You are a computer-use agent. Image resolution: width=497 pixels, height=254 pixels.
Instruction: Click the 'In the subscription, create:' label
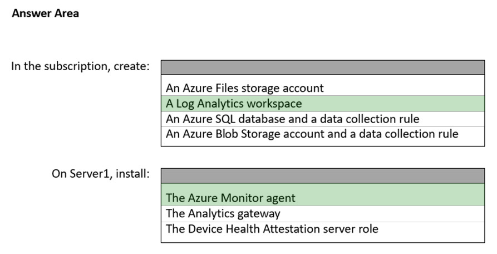(x=80, y=67)
